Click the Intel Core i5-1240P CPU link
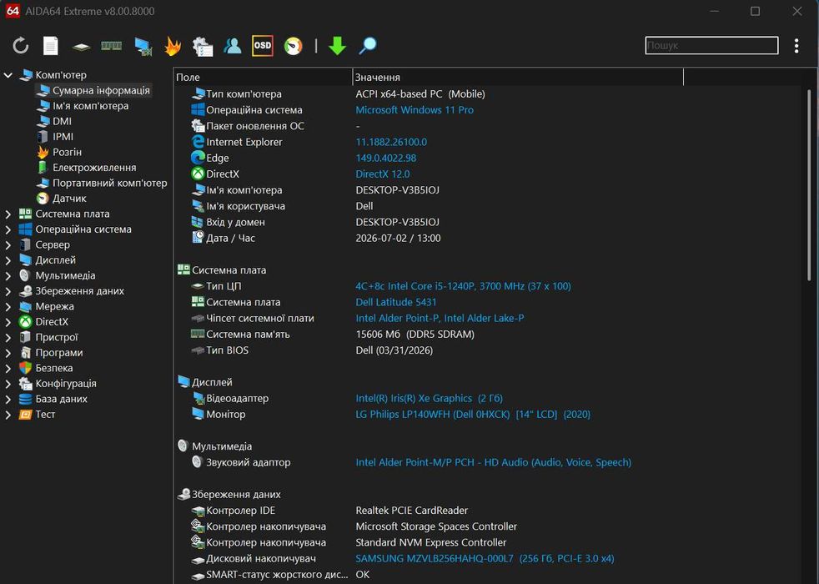 click(x=464, y=286)
